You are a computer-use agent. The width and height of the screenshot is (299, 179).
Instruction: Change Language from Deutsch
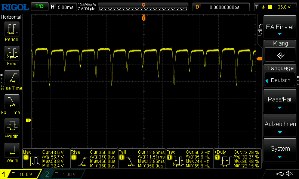(280, 80)
